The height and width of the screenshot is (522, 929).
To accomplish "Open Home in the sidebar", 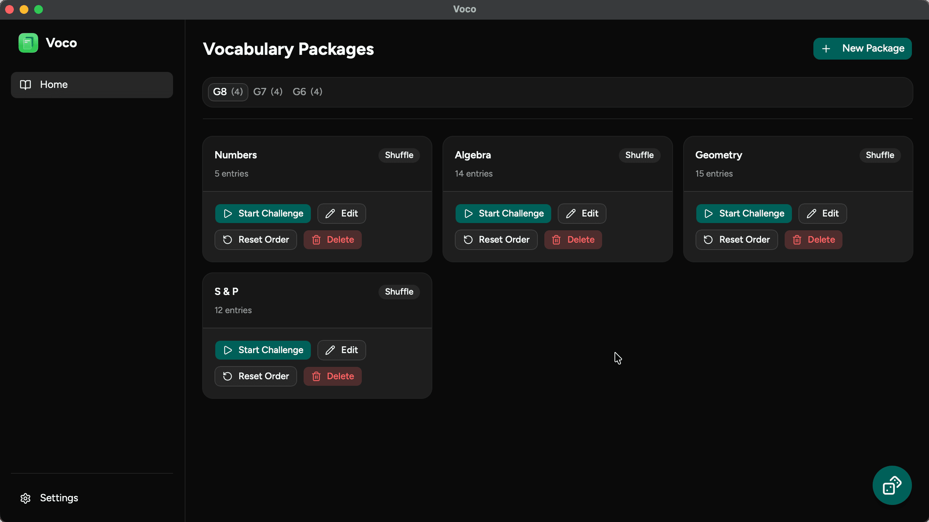I will point(92,85).
